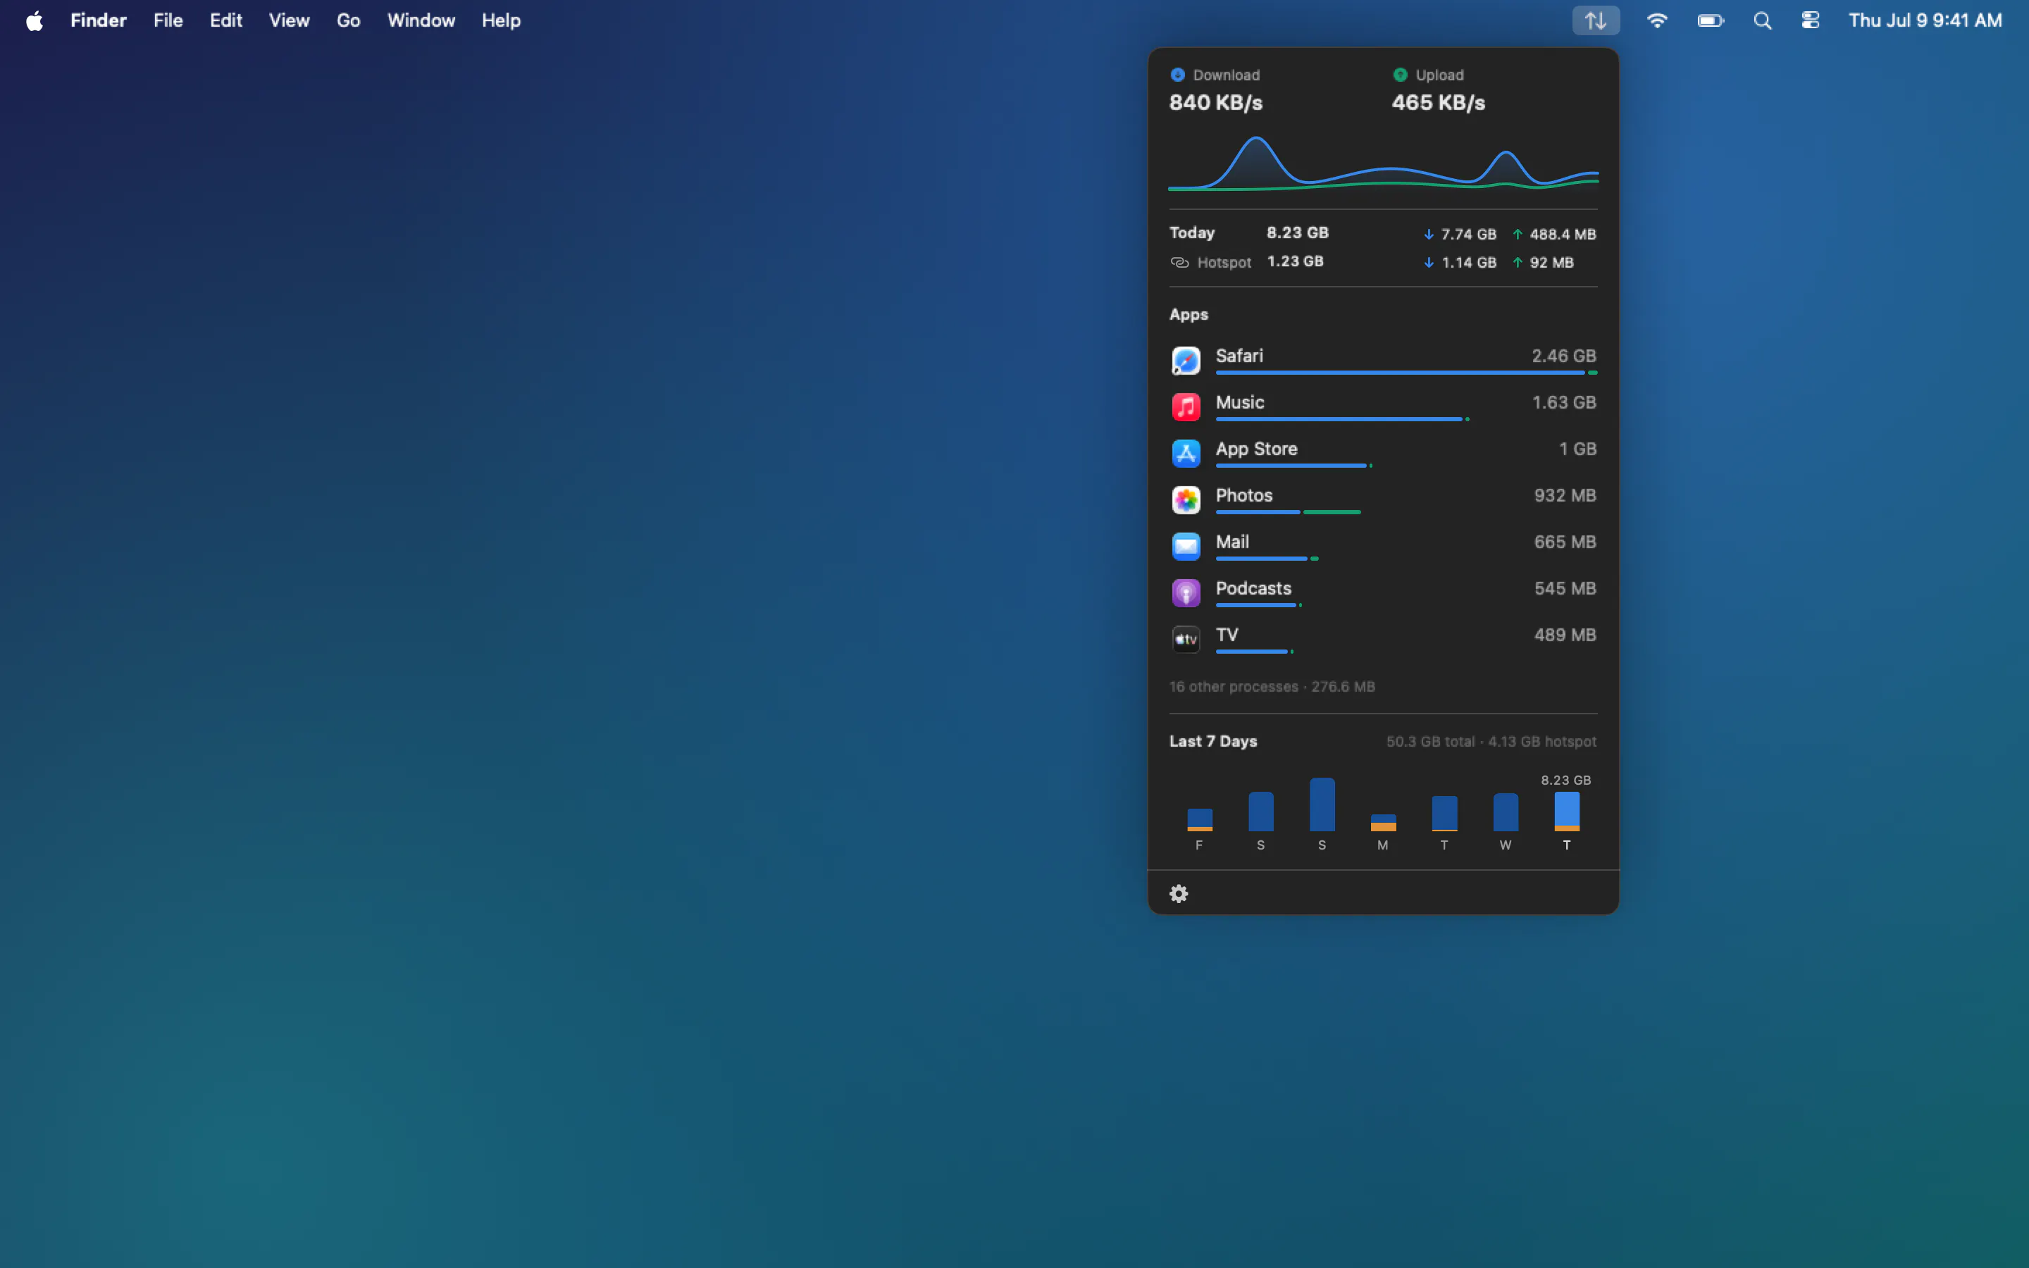Screen dimensions: 2029x1268
Task: Click the Apps section heading
Action: 1188,314
